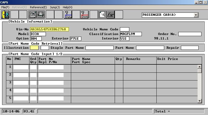Click the yellow Illustration input field

coord(34,48)
